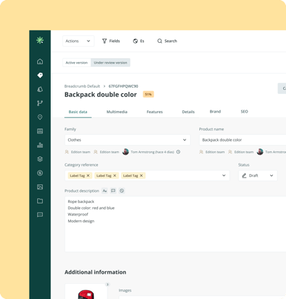
Task: Open the folder sidebar icon
Action: point(40,201)
